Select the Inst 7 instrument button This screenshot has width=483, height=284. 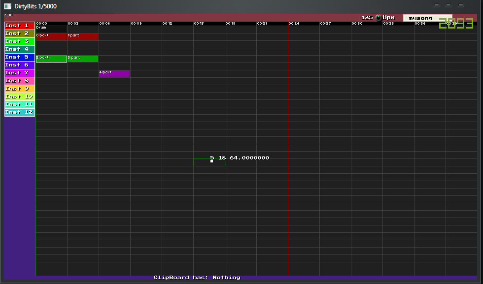(20, 73)
